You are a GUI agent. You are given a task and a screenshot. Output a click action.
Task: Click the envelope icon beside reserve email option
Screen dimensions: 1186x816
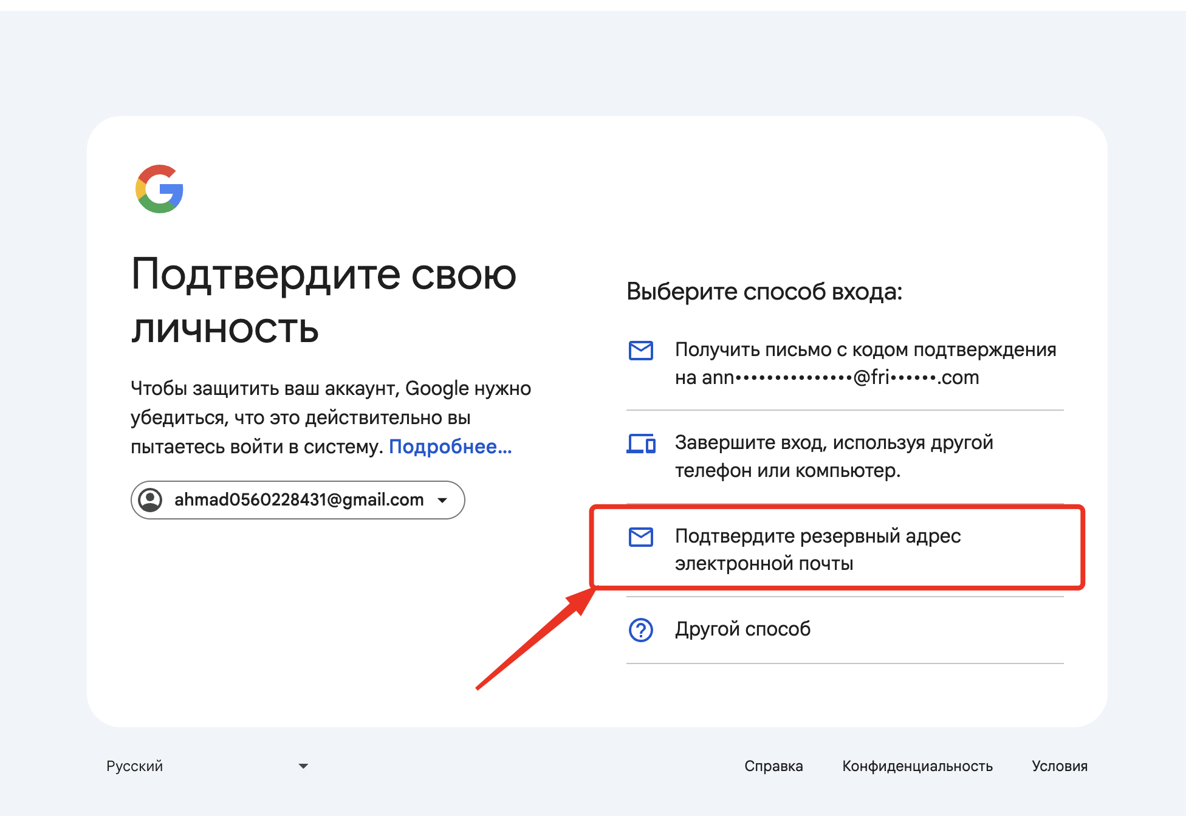click(640, 537)
